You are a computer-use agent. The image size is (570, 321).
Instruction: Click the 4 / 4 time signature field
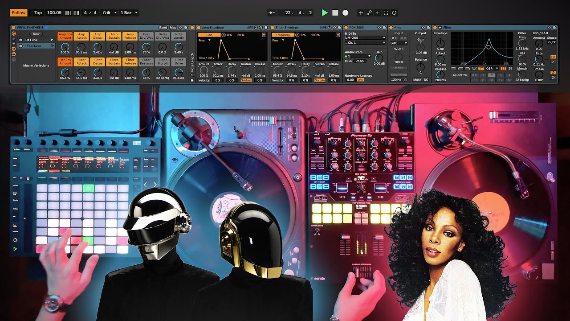coord(90,13)
